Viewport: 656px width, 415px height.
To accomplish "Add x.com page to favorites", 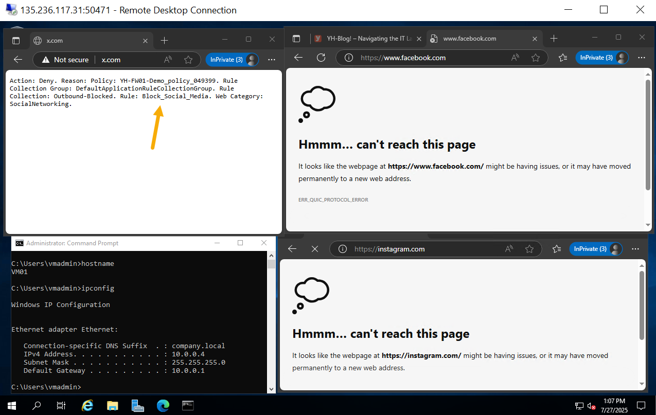I will point(188,60).
